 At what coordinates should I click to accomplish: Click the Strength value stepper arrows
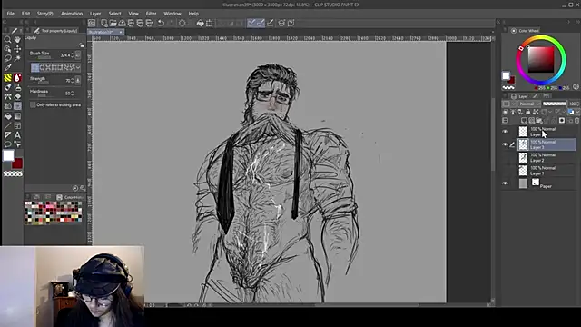72,81
